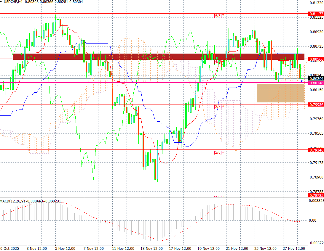Click the black 0.80304 current price tag
The height and width of the screenshot is (251, 324).
pos(316,78)
